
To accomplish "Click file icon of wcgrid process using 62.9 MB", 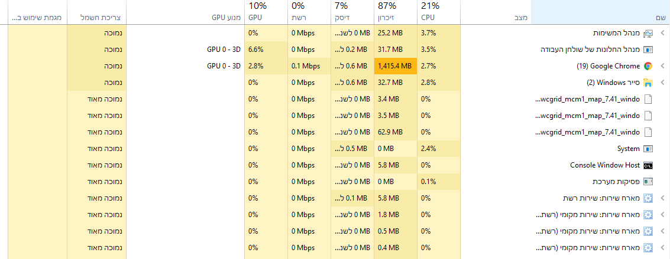I will pyautogui.click(x=648, y=132).
